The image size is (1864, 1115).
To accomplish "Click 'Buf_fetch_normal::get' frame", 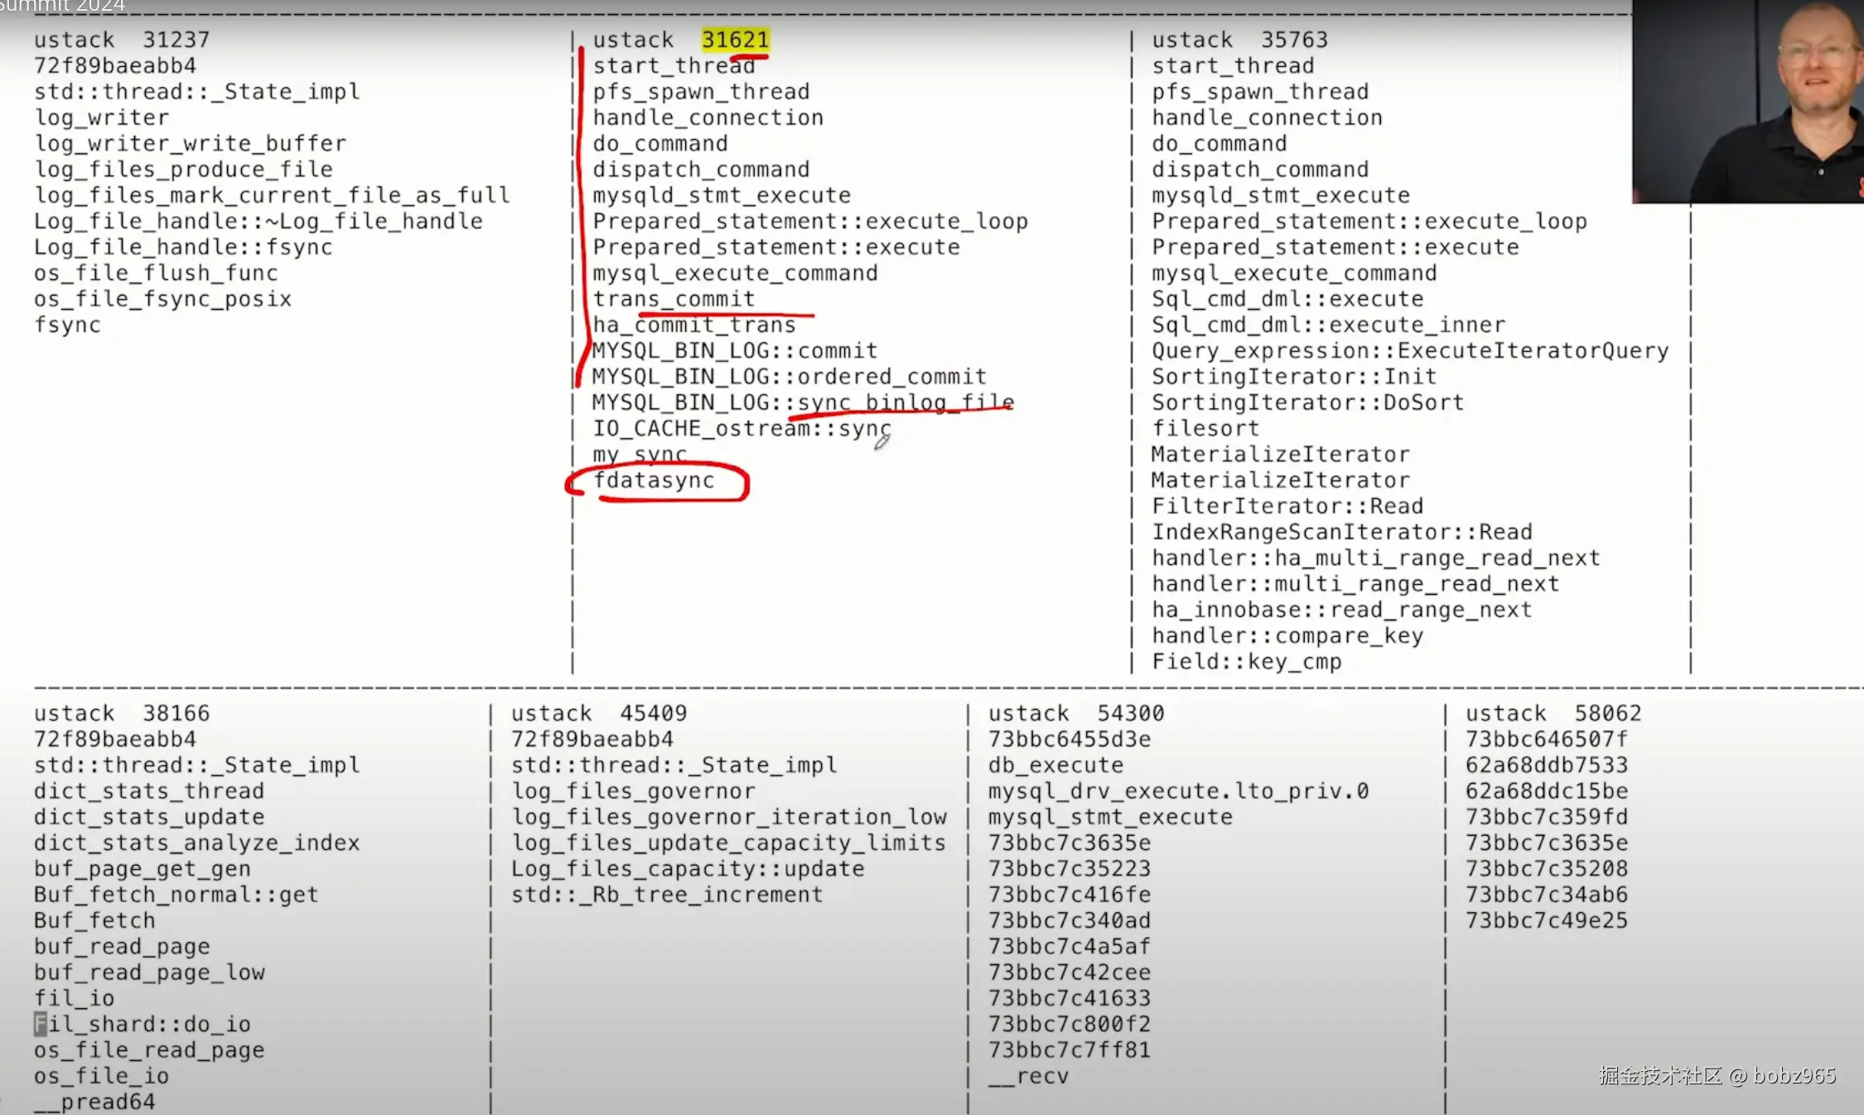I will [x=176, y=895].
